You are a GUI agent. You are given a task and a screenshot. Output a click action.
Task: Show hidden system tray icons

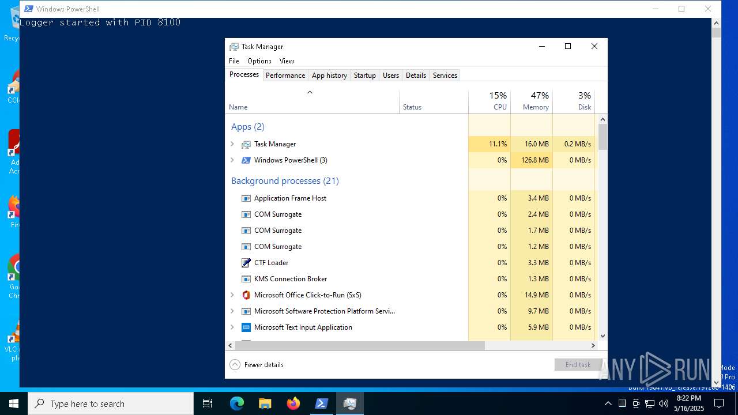coord(608,403)
